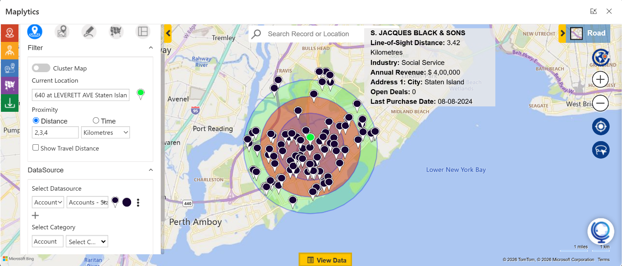Click the left panel vertical scrollbar
Viewport: 622px width, 266px height.
coord(162,139)
